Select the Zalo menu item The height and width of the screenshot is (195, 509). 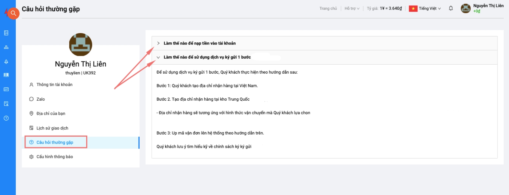pyautogui.click(x=40, y=99)
